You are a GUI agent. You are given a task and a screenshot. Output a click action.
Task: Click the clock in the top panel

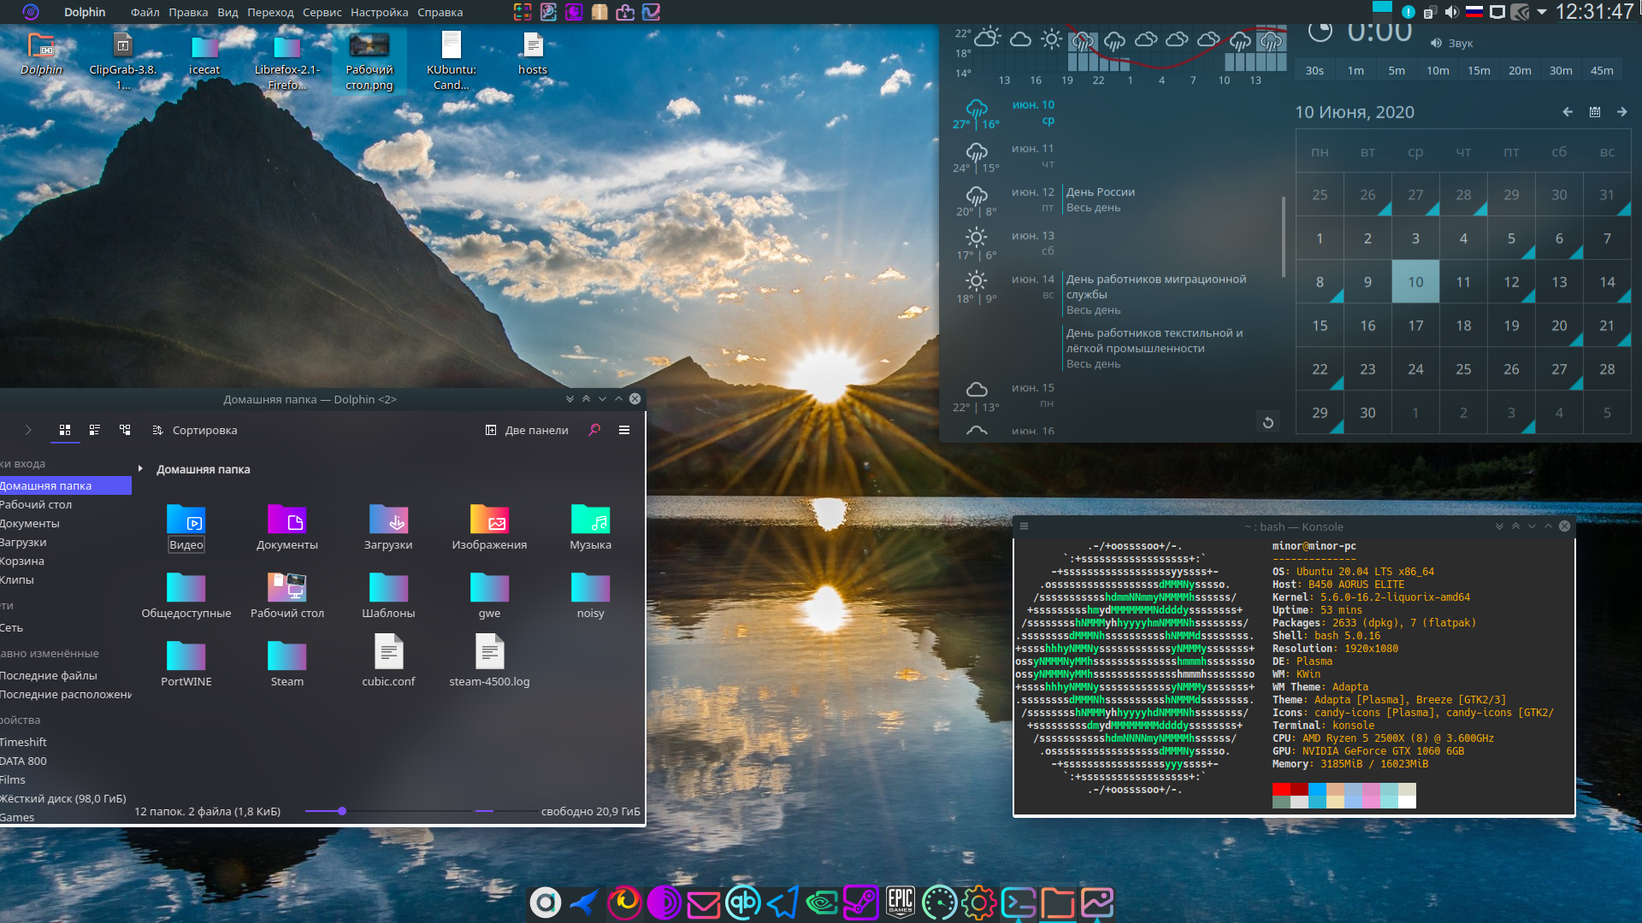tap(1594, 12)
